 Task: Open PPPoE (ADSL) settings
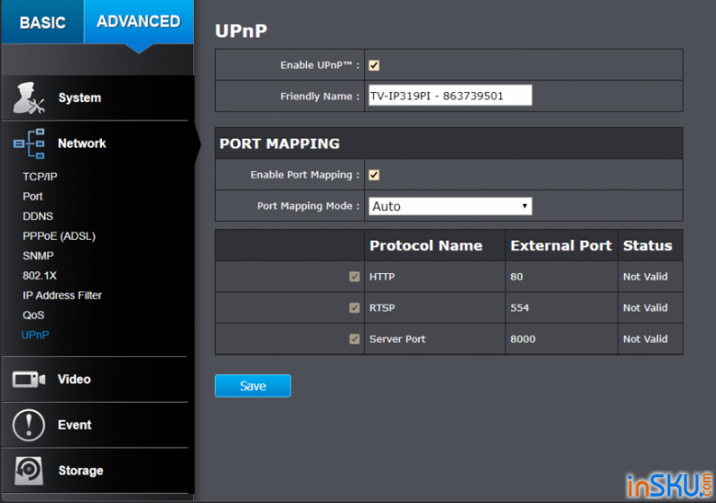coord(59,236)
